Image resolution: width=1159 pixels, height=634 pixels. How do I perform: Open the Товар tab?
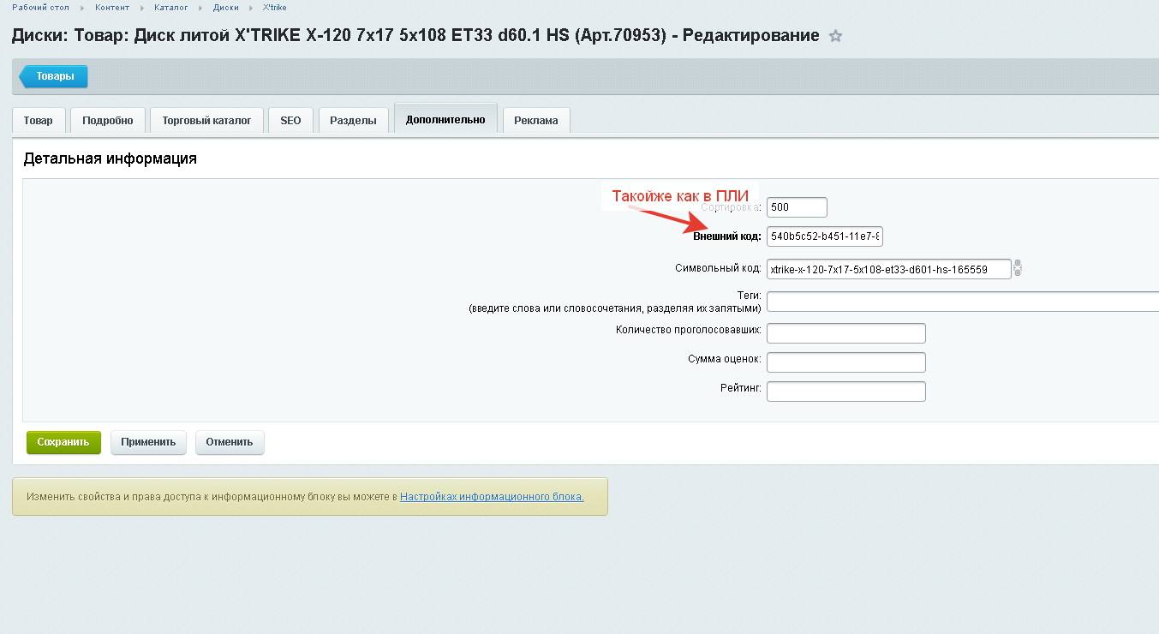[38, 121]
